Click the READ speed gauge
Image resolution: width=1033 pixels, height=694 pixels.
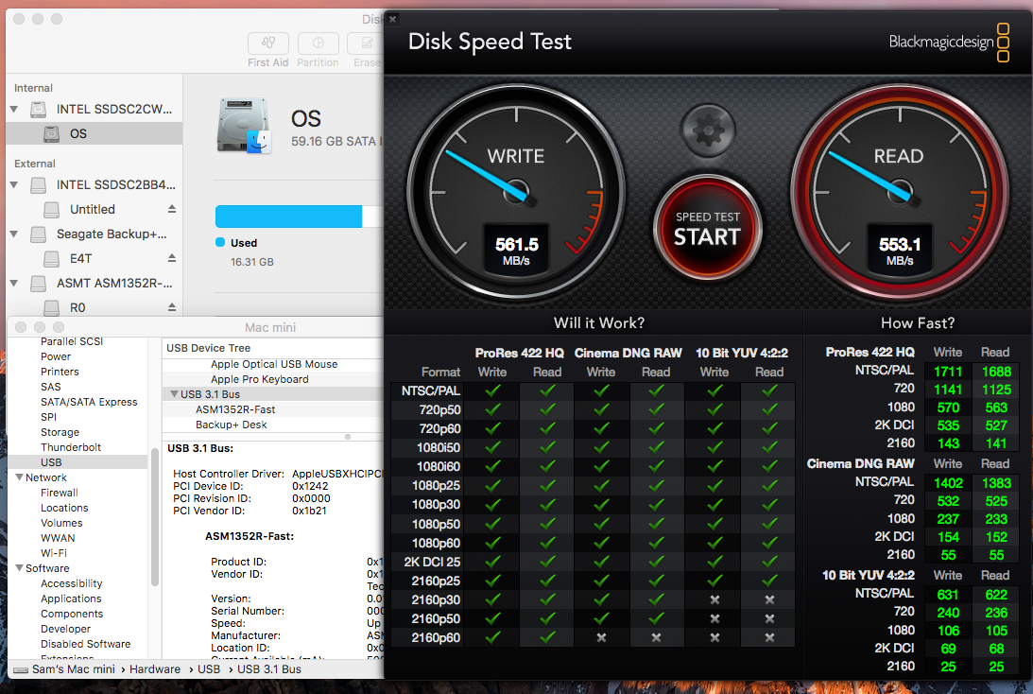click(x=900, y=191)
